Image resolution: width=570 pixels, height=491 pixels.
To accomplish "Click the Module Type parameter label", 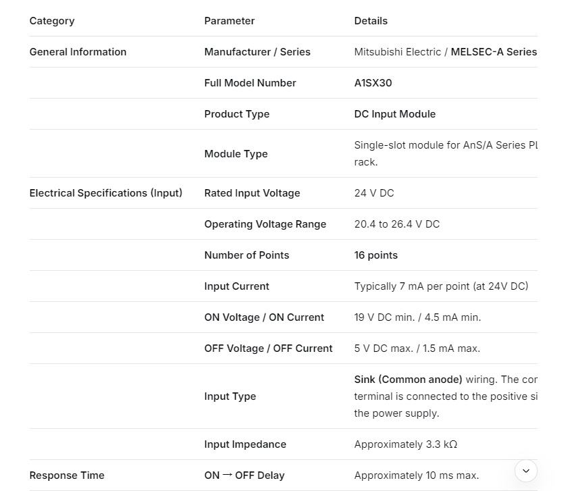I will (x=236, y=154).
